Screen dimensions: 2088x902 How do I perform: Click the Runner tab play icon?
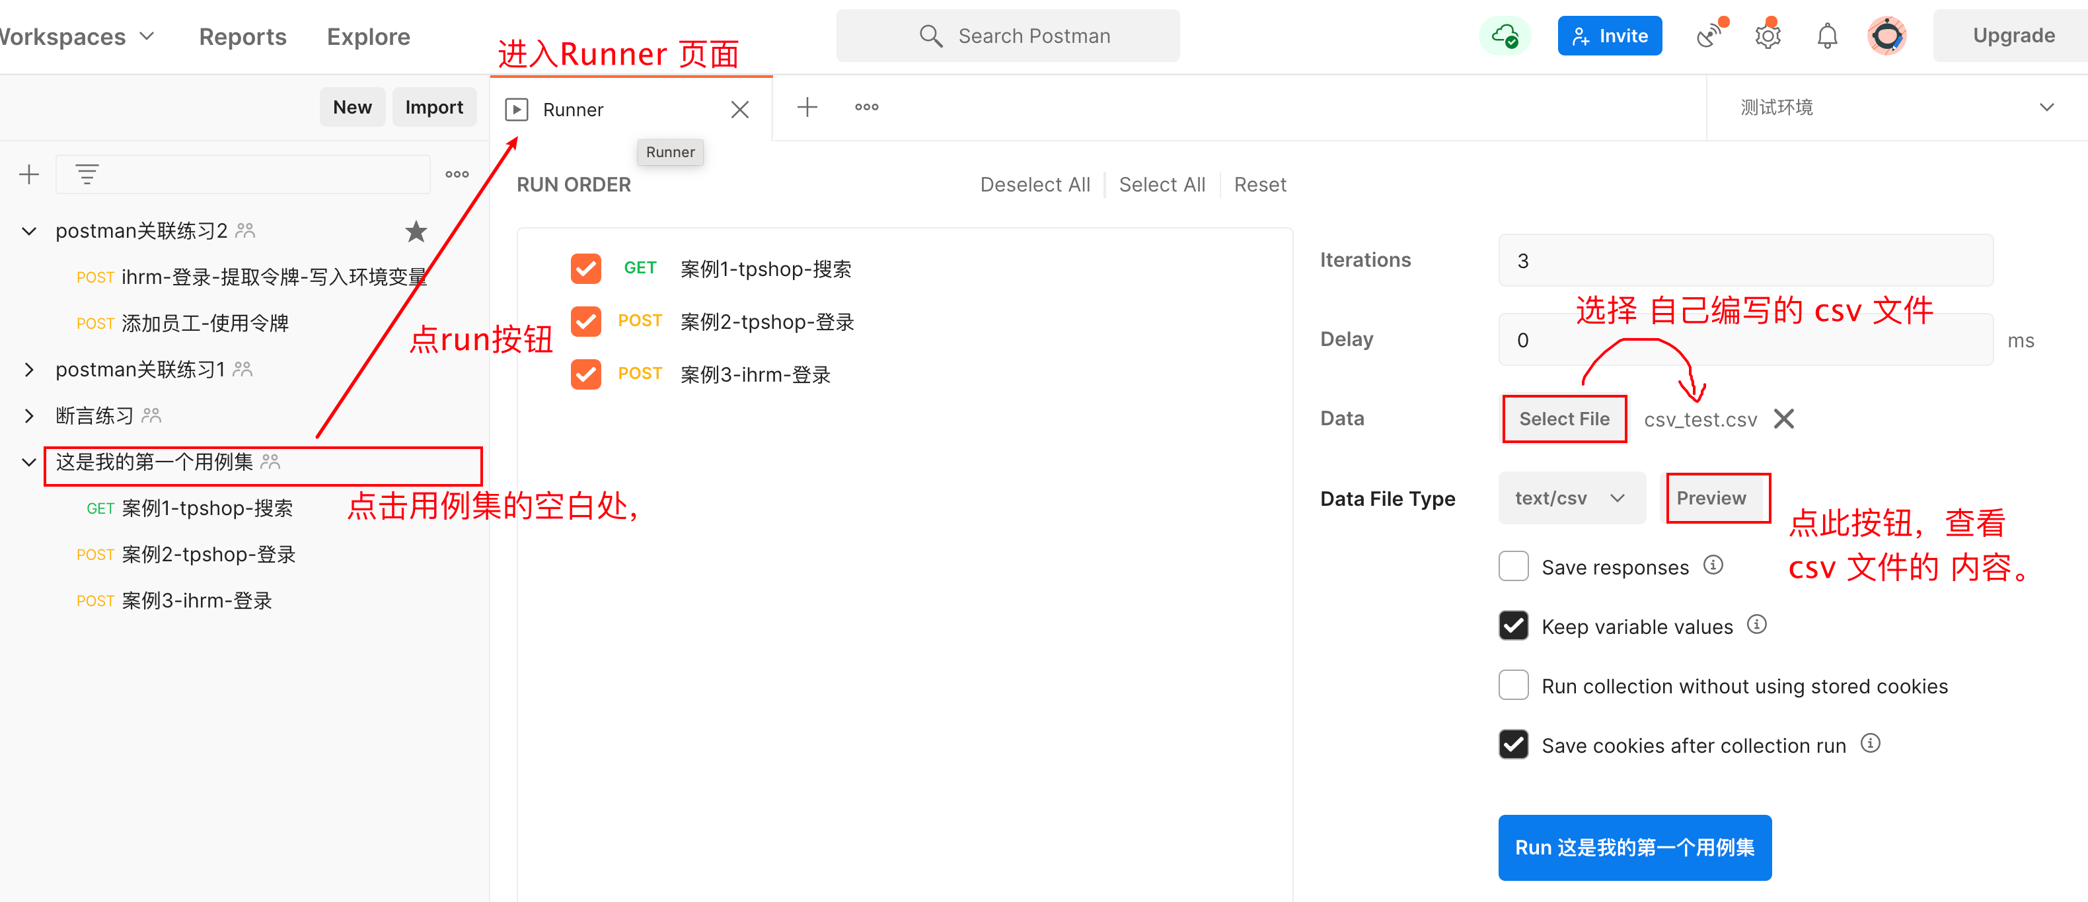click(516, 110)
